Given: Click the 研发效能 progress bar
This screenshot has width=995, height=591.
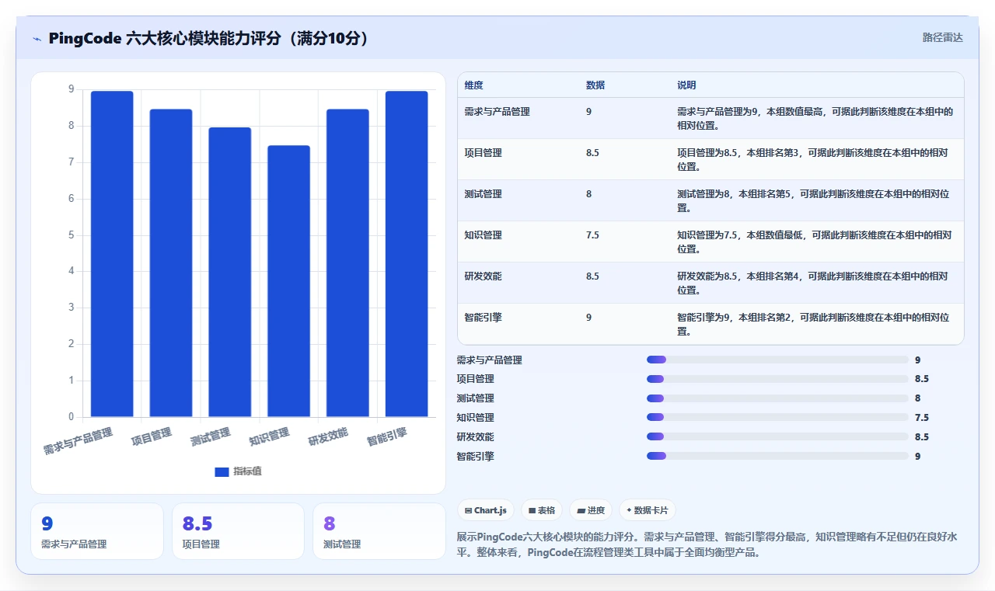Looking at the screenshot, I should (x=777, y=436).
